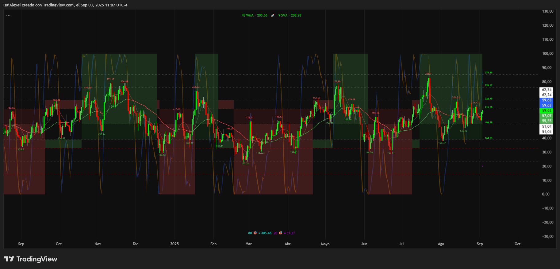This screenshot has width=560, height=269.
Task: Click the 164.03 level label
Action: tap(489, 138)
